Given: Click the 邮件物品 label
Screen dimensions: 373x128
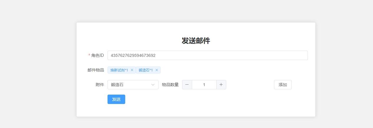Looking at the screenshot, I should pyautogui.click(x=96, y=70).
